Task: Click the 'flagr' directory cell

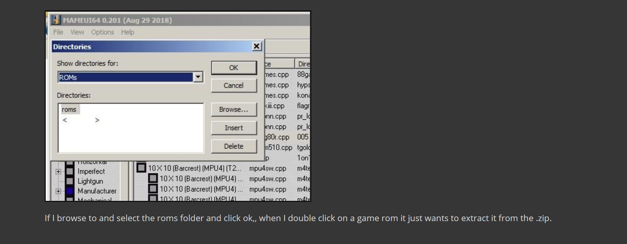Action: (x=303, y=106)
